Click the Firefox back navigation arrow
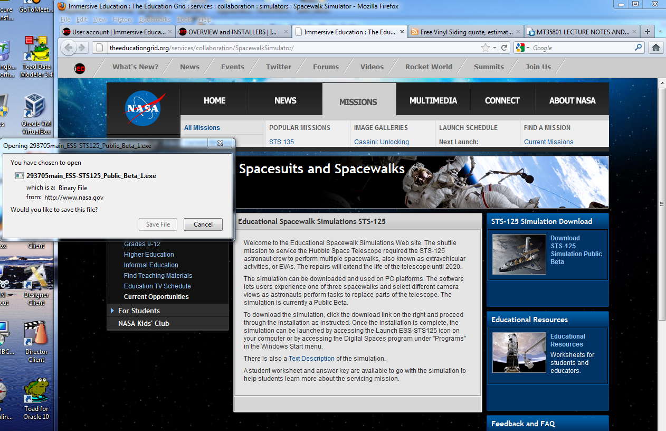 tap(68, 48)
